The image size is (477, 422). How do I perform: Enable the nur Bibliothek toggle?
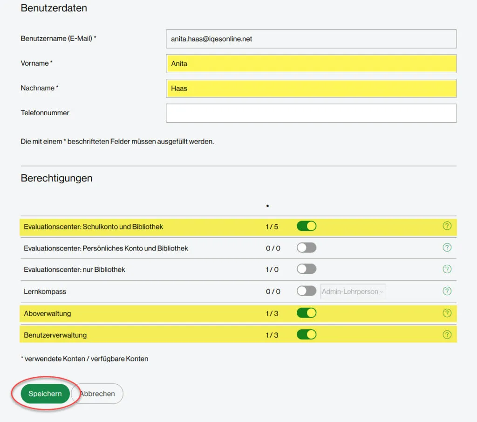point(306,269)
